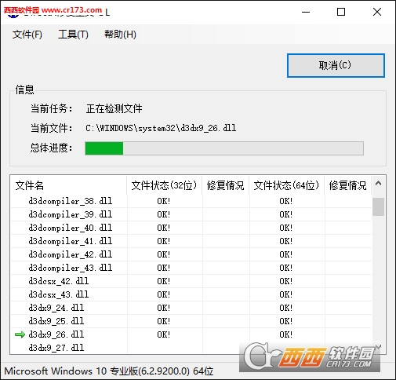Select the d3dx9_24.dll row
The width and height of the screenshot is (396, 380).
click(191, 308)
